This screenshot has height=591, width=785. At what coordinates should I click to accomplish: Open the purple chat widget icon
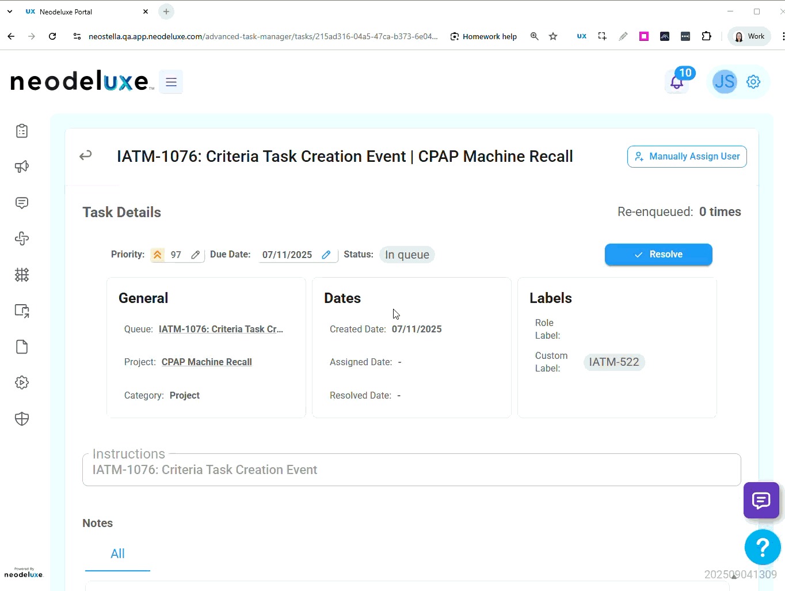click(x=761, y=501)
